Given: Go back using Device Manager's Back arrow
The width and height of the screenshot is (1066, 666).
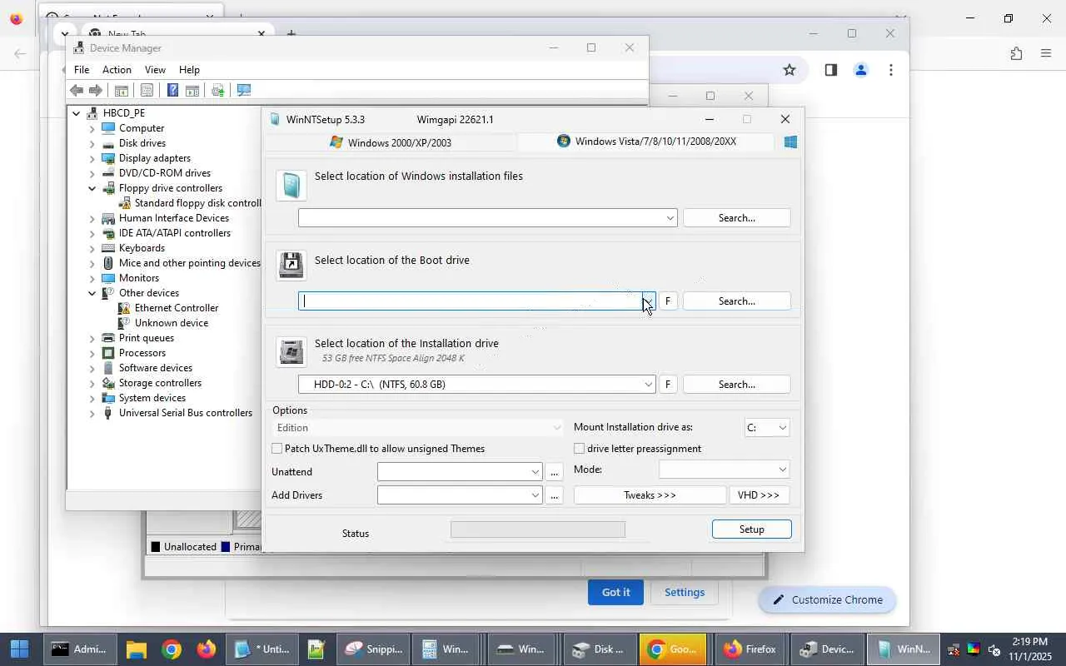Looking at the screenshot, I should click(77, 91).
